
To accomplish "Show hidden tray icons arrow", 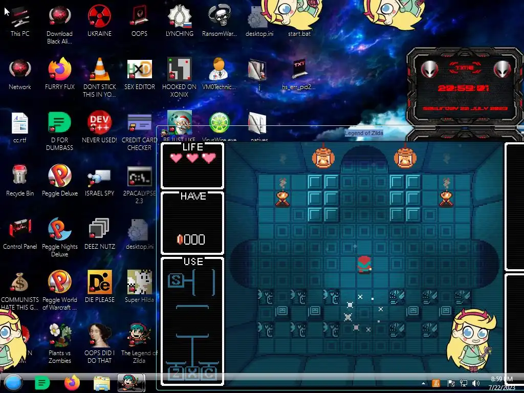I will (x=423, y=383).
